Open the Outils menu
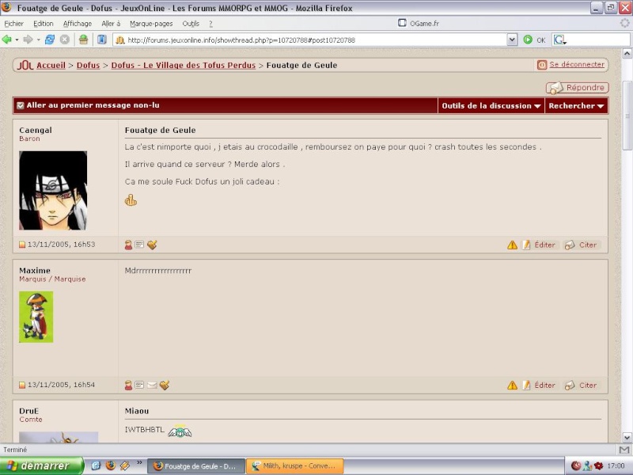This screenshot has width=633, height=475. coord(191,24)
